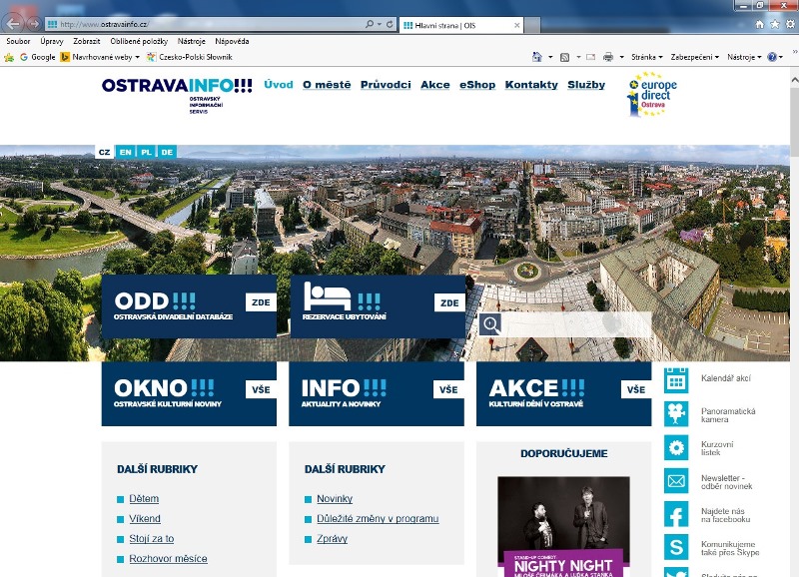Click the website search input field
Viewport: 799px width, 577px height.
[x=576, y=324]
